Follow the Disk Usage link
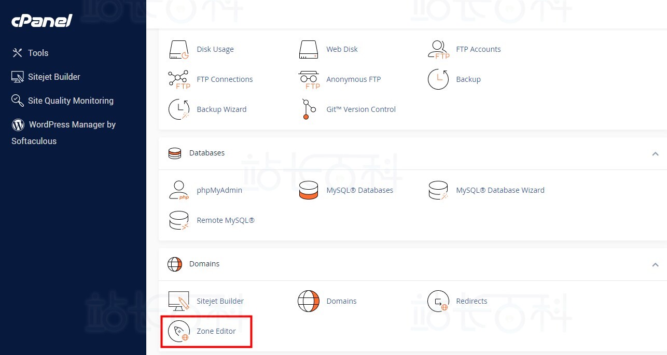This screenshot has height=355, width=667. coord(215,49)
